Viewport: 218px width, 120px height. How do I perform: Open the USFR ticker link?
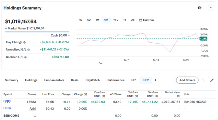tap(7, 109)
